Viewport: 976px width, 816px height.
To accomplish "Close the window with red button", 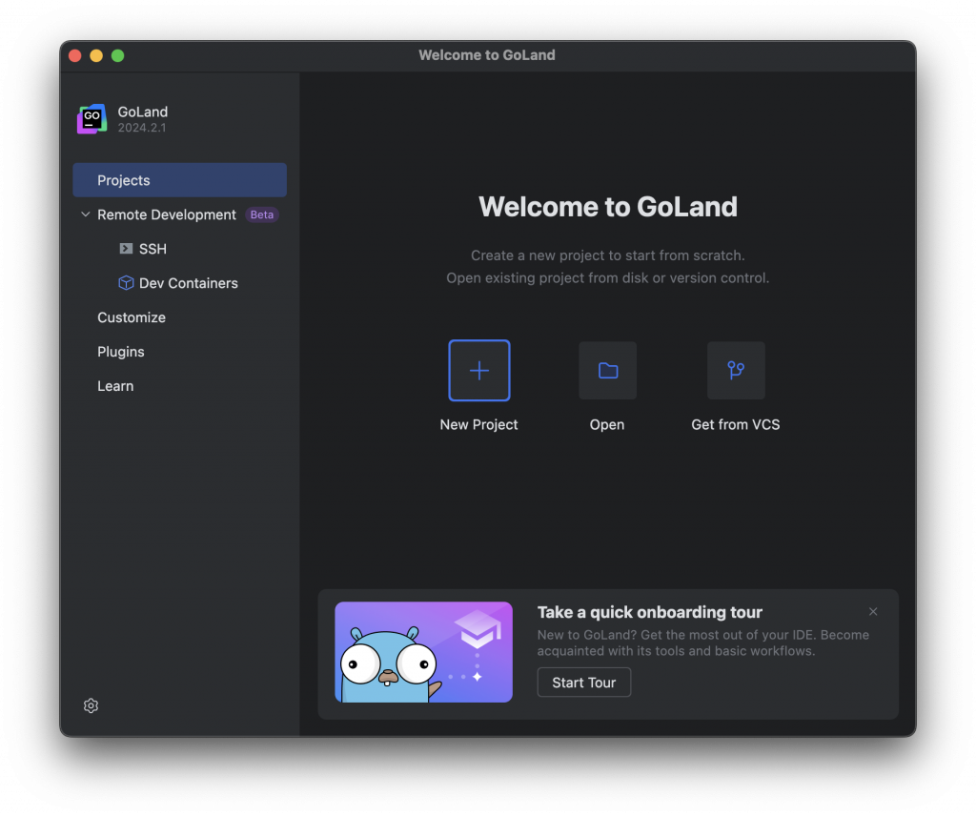I will (75, 55).
